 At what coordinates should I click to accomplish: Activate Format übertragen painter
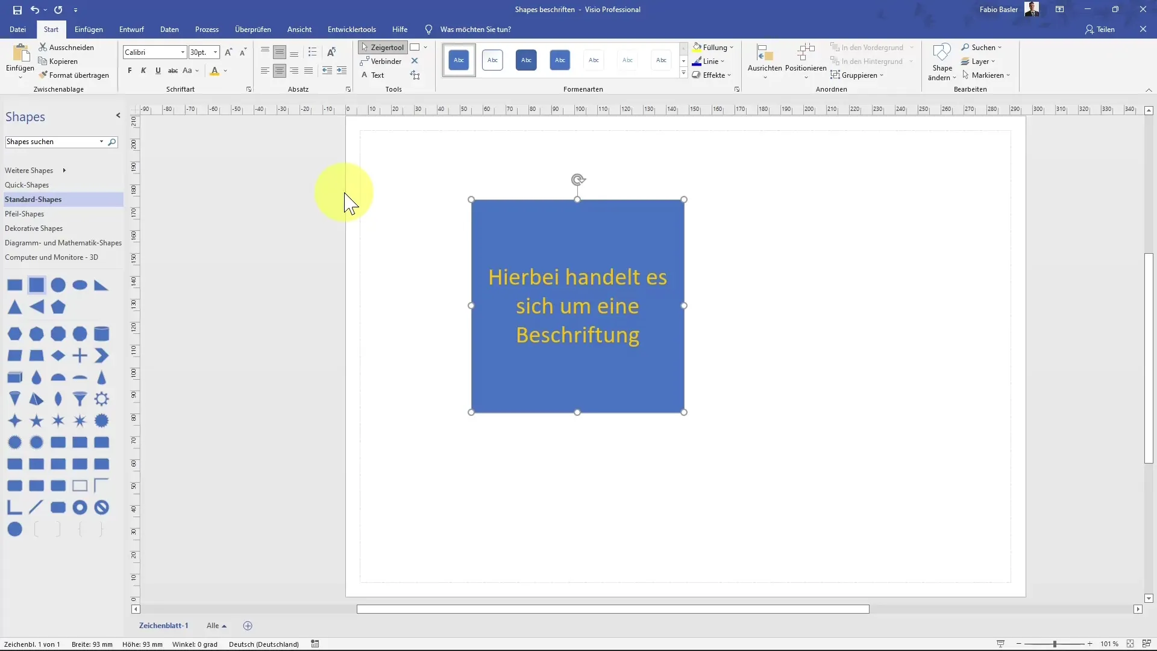pos(74,75)
